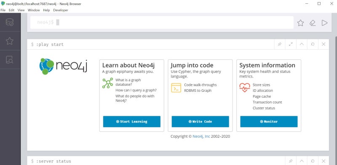Open the Developer menu
The height and width of the screenshot is (165, 337).
(x=61, y=10)
